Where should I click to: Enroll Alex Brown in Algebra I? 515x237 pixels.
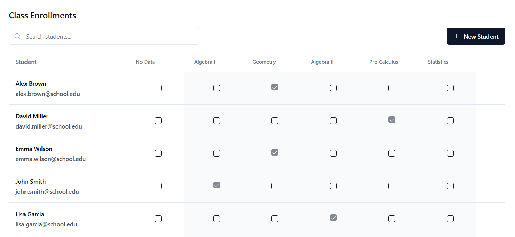217,88
